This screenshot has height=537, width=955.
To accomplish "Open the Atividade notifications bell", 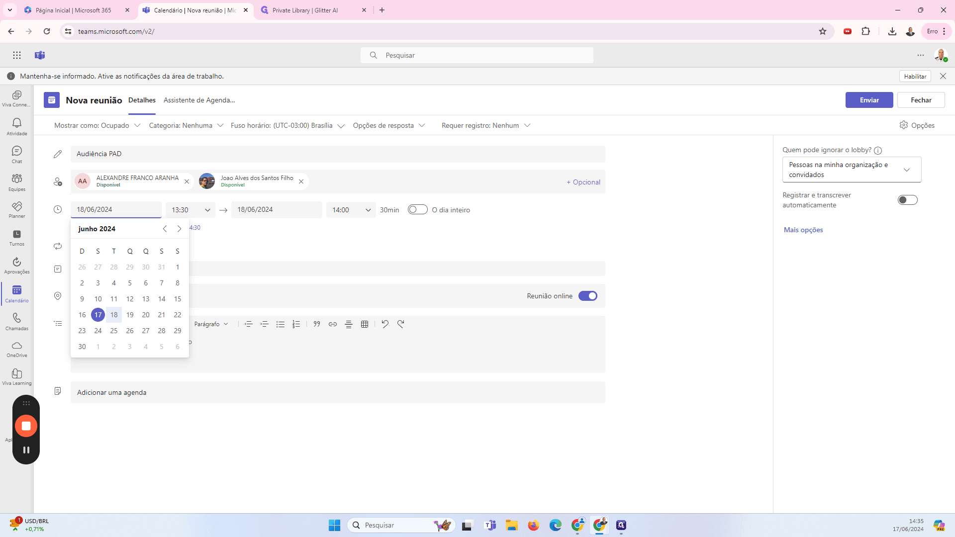I will click(16, 126).
